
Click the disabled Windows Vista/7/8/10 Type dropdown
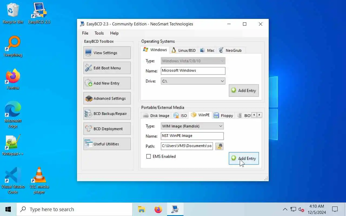pyautogui.click(x=193, y=61)
